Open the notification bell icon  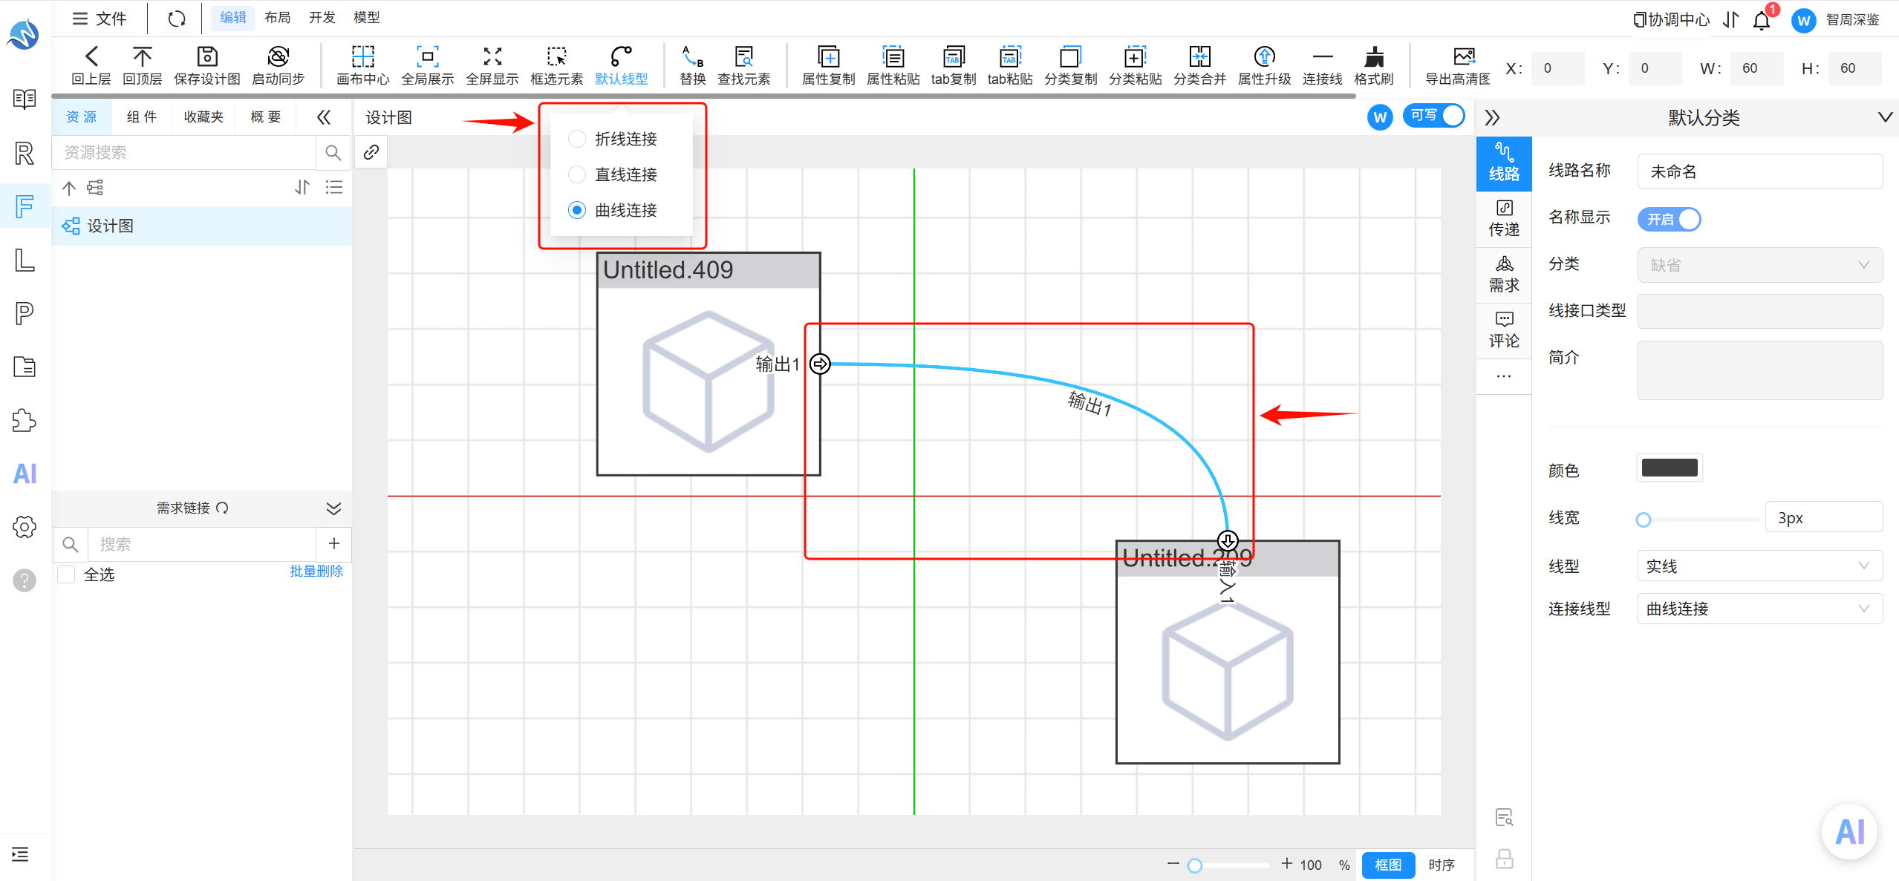[1762, 20]
